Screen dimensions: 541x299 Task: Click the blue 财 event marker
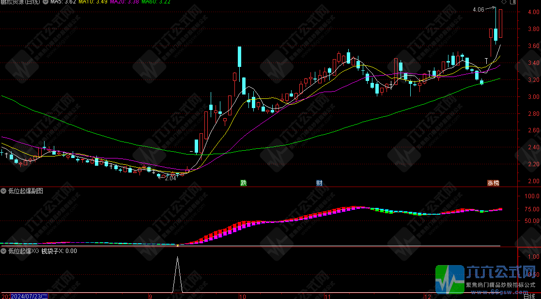point(319,183)
